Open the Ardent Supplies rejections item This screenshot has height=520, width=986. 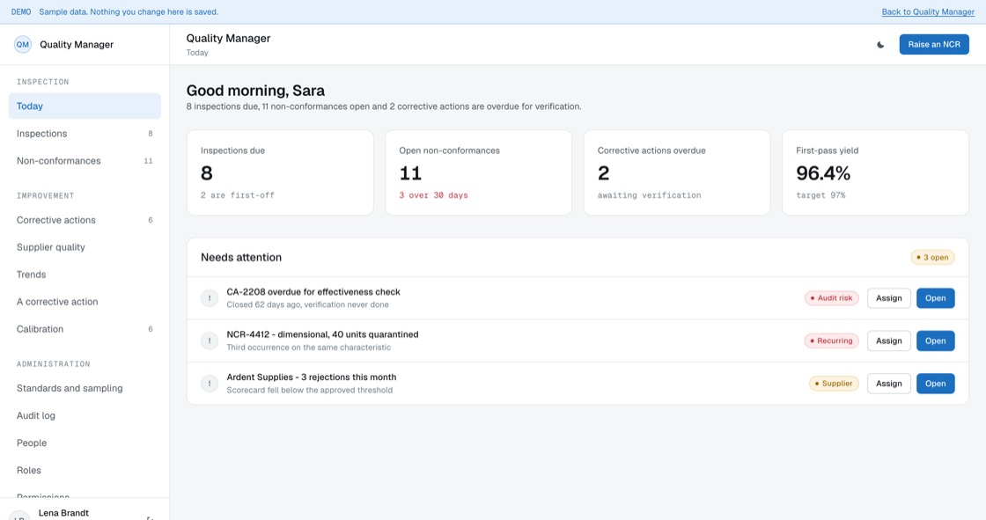coord(935,384)
